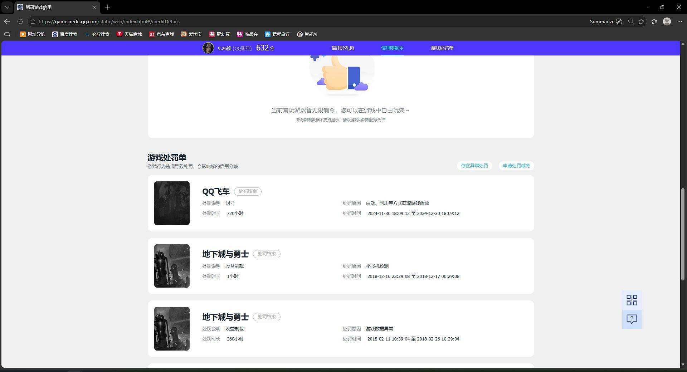Click the 720小时 duration value
Screen dimensions: 687x372
235,213
